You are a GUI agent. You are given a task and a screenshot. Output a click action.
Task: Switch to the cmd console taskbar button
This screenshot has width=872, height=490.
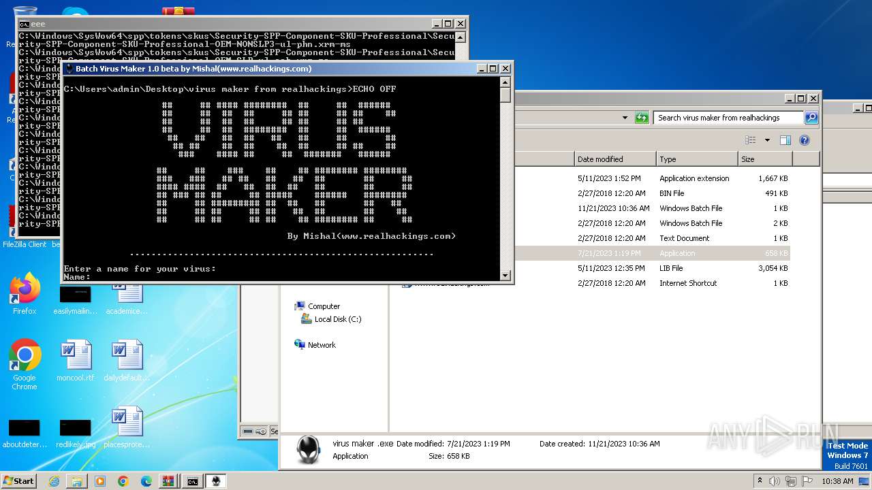193,481
